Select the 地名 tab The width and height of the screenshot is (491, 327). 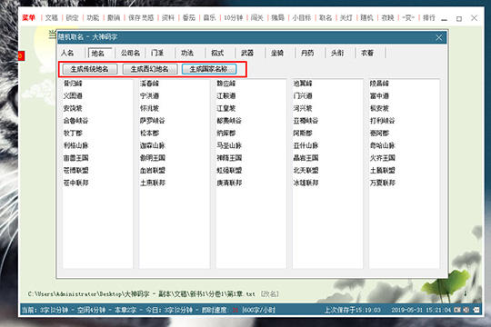pyautogui.click(x=97, y=54)
